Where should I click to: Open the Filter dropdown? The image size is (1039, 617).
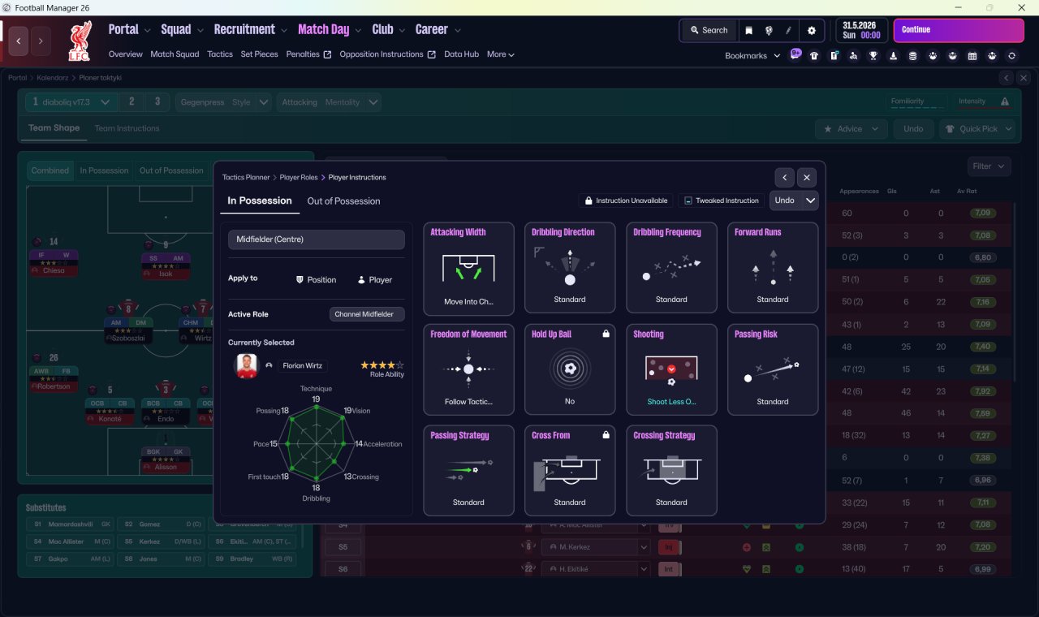989,166
